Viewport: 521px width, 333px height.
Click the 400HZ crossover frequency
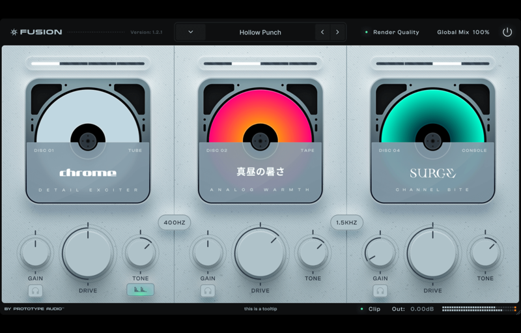pyautogui.click(x=175, y=222)
